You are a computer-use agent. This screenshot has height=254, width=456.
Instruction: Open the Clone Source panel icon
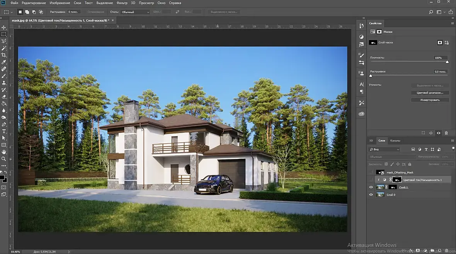(x=361, y=73)
